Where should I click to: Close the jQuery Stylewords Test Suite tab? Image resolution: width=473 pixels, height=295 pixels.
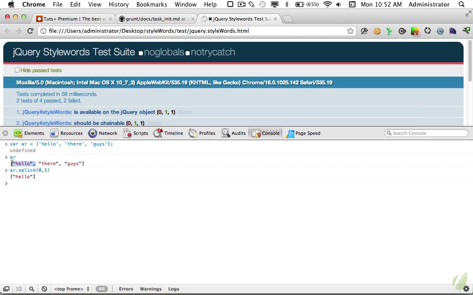coord(275,19)
